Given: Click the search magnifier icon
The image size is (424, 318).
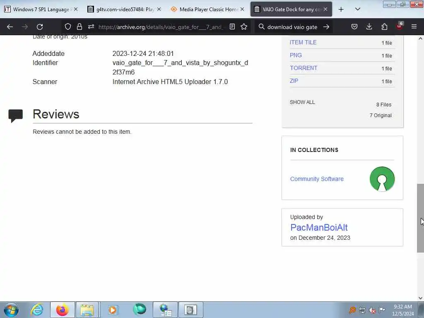Looking at the screenshot, I should tap(262, 26).
